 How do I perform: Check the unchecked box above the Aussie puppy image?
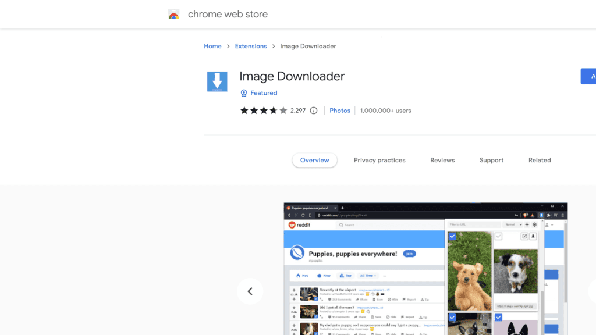pyautogui.click(x=498, y=236)
